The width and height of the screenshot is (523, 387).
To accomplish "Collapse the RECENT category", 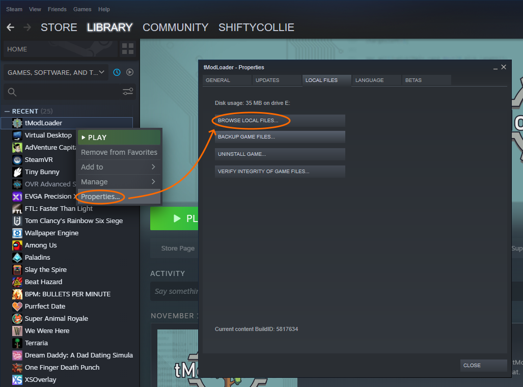I will (x=7, y=112).
